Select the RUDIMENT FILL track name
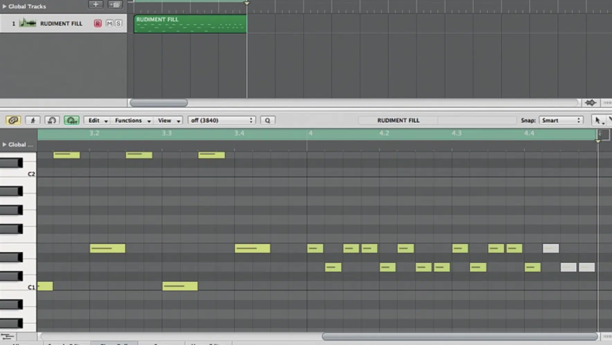The width and height of the screenshot is (612, 345). tap(61, 24)
